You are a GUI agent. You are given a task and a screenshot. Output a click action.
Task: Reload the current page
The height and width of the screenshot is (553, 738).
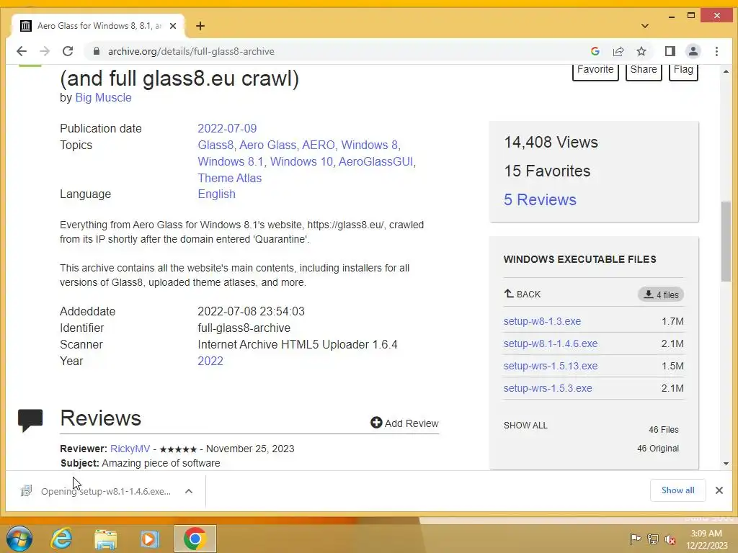coord(68,51)
